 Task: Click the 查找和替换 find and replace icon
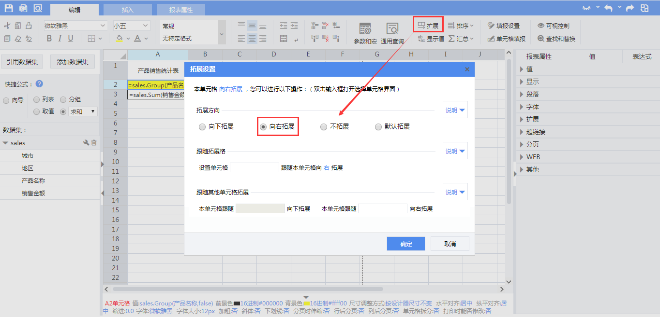click(x=541, y=39)
